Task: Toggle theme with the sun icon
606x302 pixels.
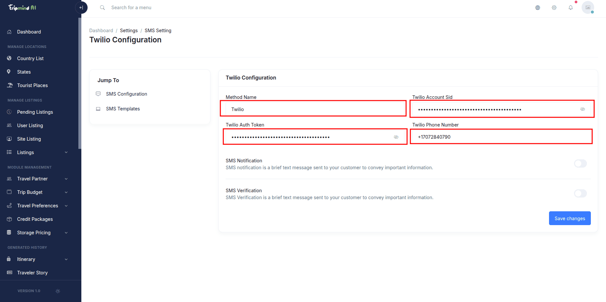Action: click(58, 291)
